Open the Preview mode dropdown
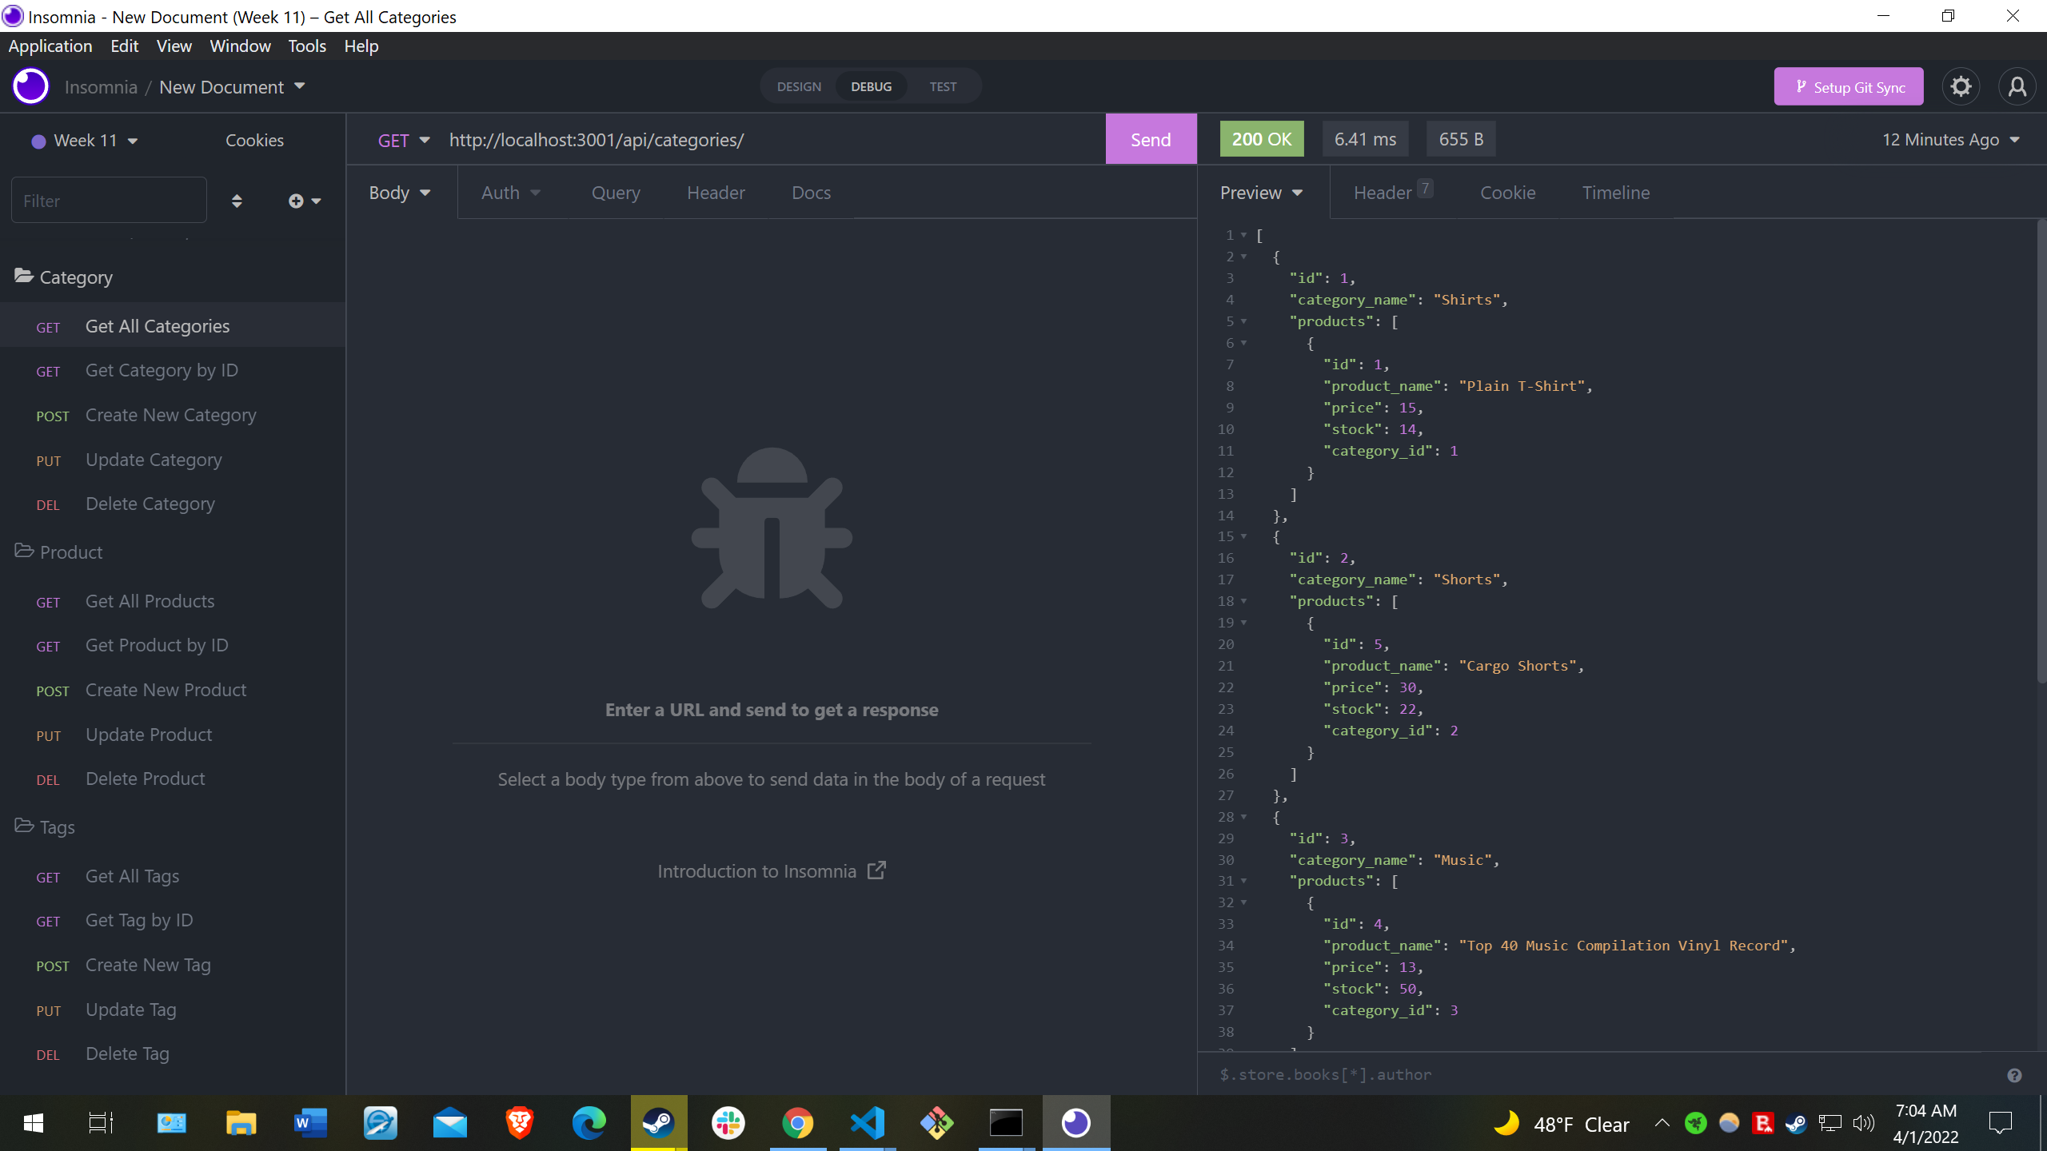 coord(1260,192)
